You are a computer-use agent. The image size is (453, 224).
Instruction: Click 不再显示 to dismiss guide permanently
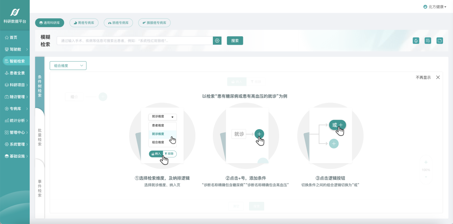(x=423, y=77)
